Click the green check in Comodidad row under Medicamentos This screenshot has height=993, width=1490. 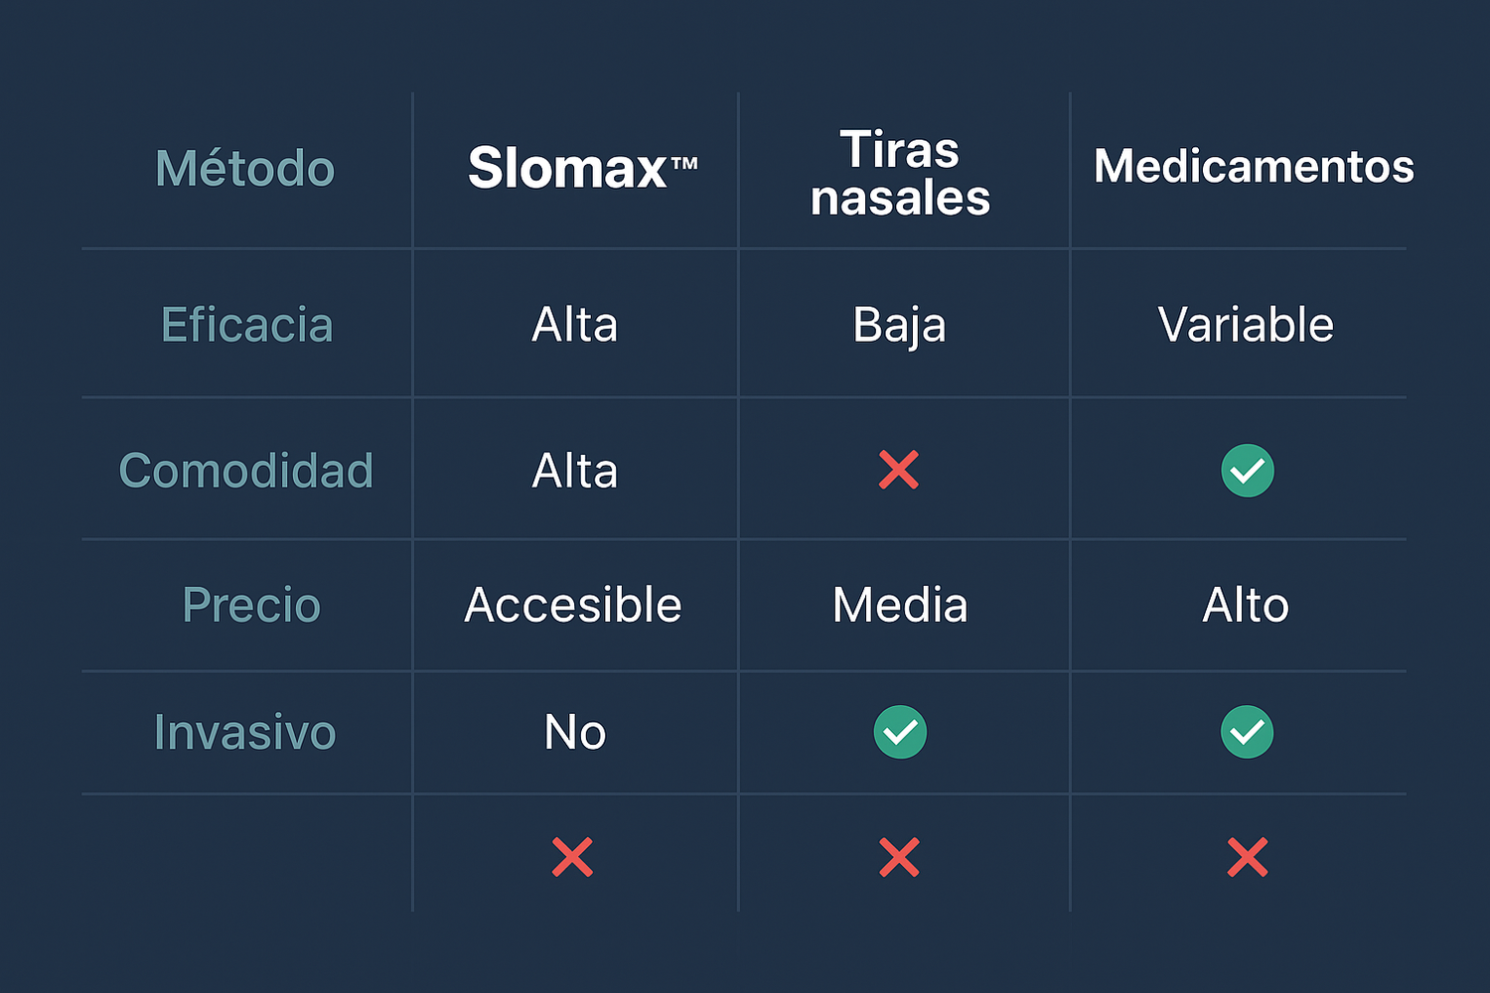[x=1248, y=471]
